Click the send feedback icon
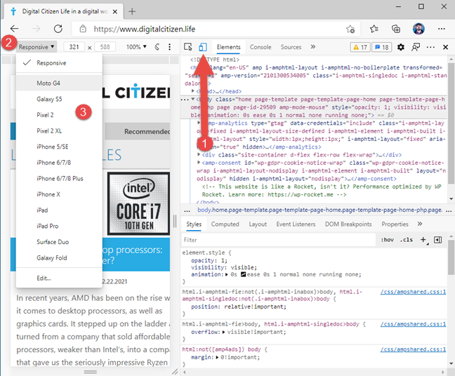The image size is (455, 376). click(x=416, y=47)
